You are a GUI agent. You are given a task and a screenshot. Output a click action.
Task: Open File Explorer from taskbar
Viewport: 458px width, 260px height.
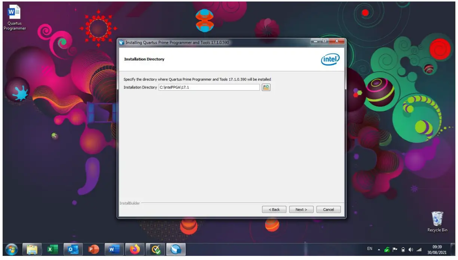[32, 249]
